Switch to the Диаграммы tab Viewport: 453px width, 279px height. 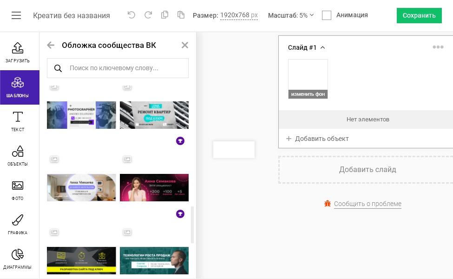click(x=18, y=259)
